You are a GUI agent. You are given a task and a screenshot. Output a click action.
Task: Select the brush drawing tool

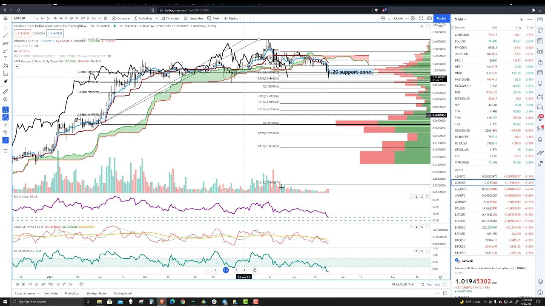tap(5, 51)
